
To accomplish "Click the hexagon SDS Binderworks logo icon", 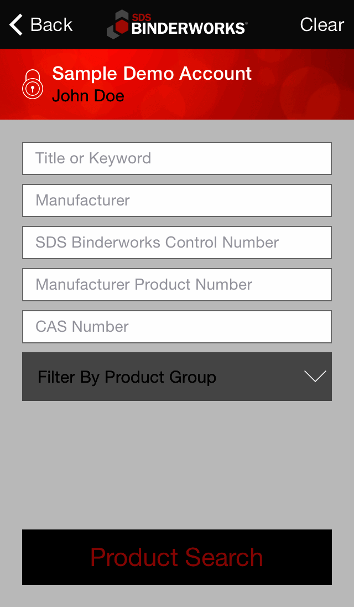I will tap(117, 25).
